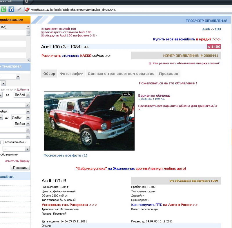Click 'Посмотреть все варианты обмена' link
Screen dimensions: 232x228
click(177, 107)
